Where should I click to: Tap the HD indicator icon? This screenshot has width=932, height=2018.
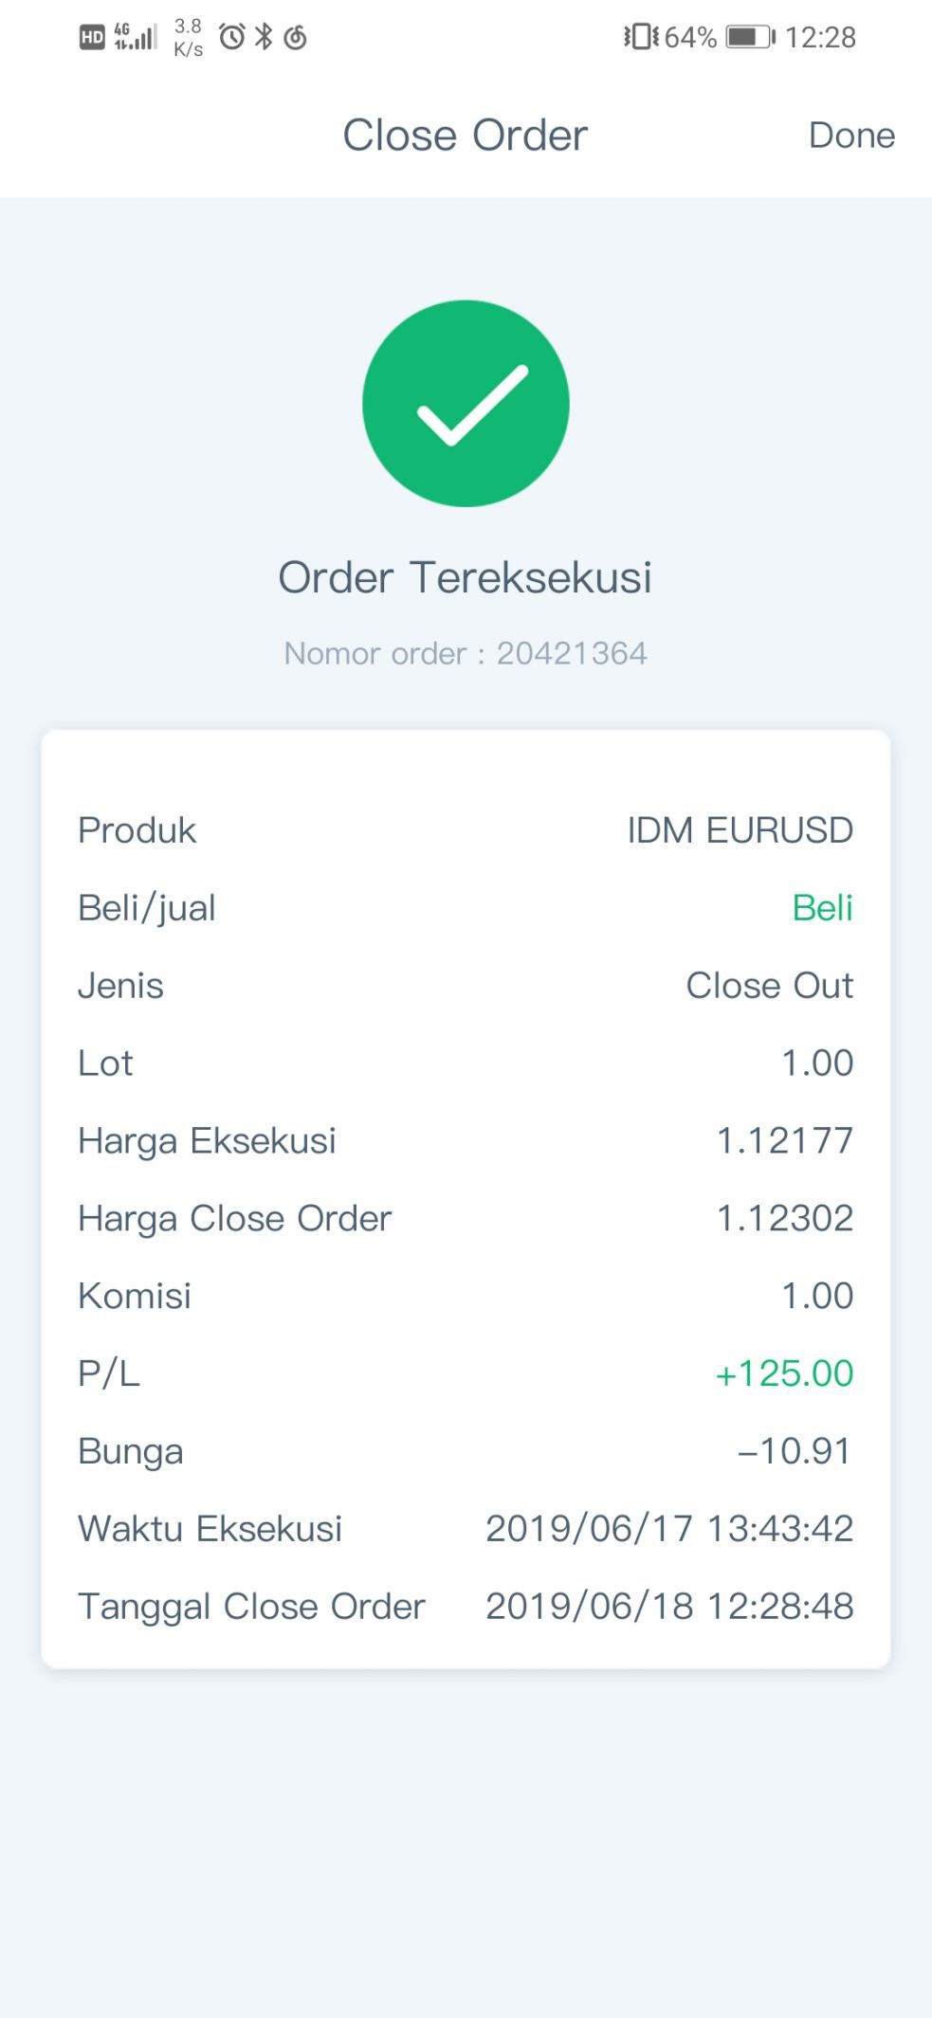pyautogui.click(x=92, y=37)
